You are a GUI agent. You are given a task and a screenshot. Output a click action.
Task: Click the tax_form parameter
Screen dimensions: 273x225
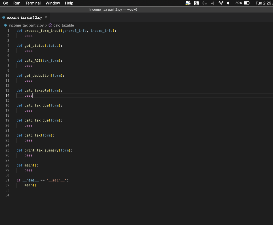coord(50,61)
